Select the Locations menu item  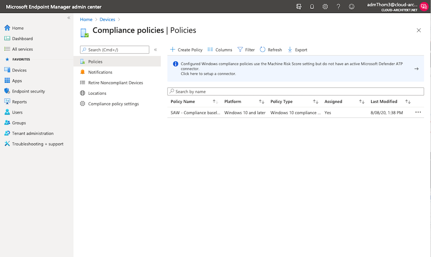[x=117, y=93]
